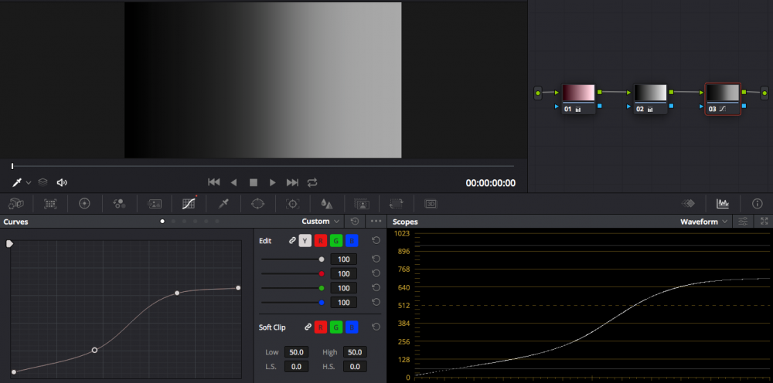Select the Qualifier eyedropper palette
Image resolution: width=773 pixels, height=383 pixels.
(x=223, y=204)
